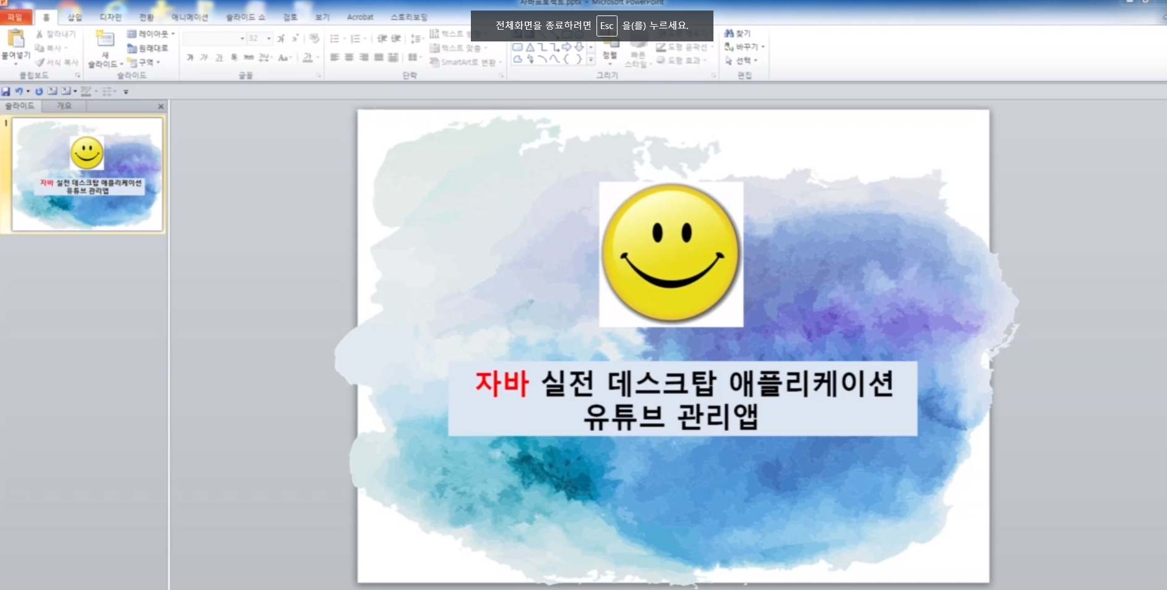Click Find (찾기) binoculars button
This screenshot has width=1167, height=590.
(737, 33)
